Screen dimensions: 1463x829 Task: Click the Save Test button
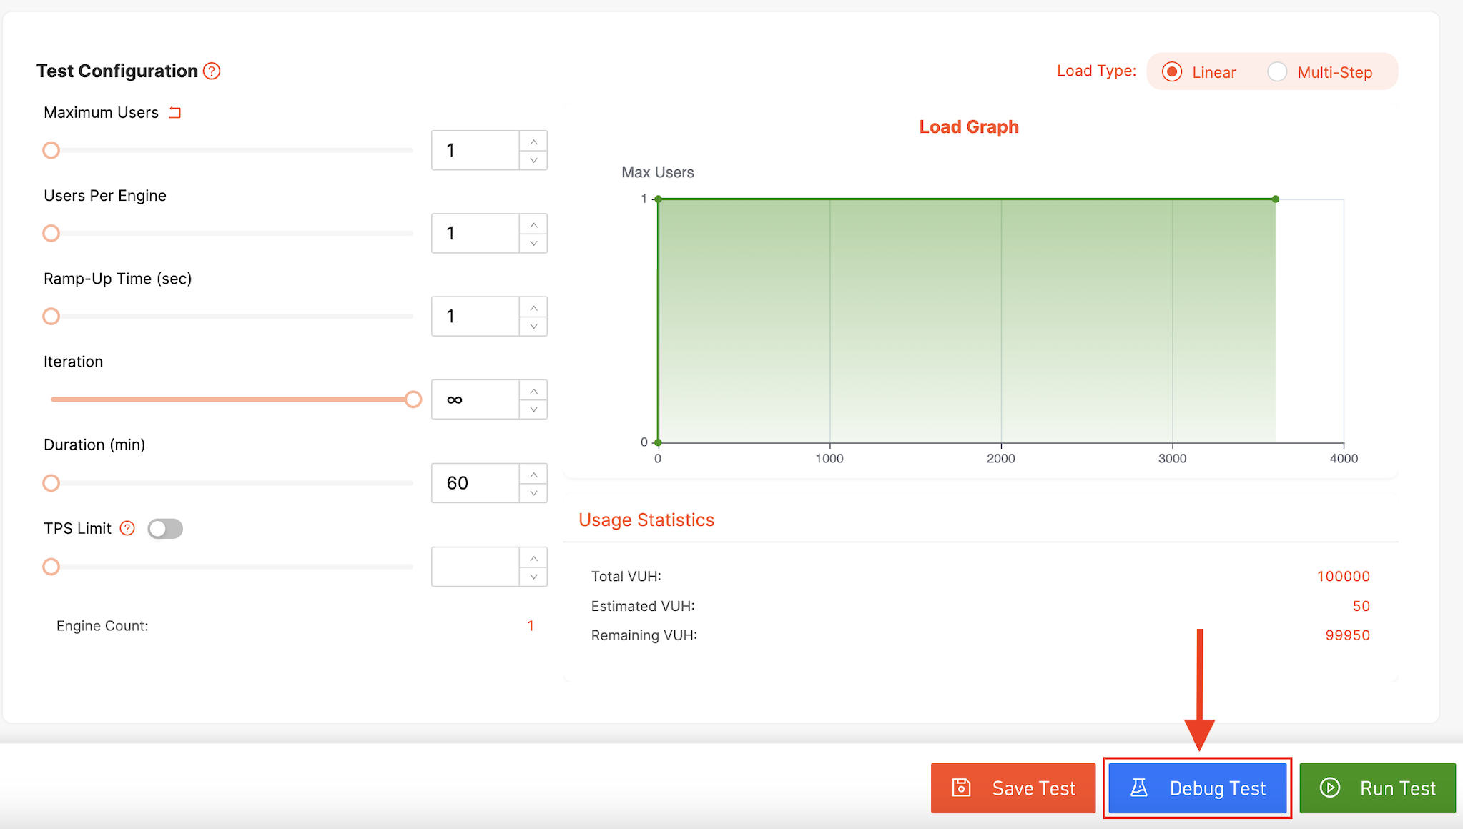[x=1013, y=788]
